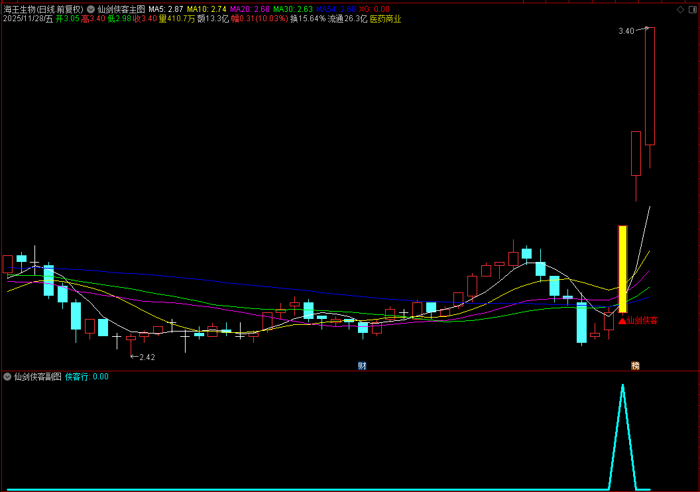Click the low price 低2.98

119,19
